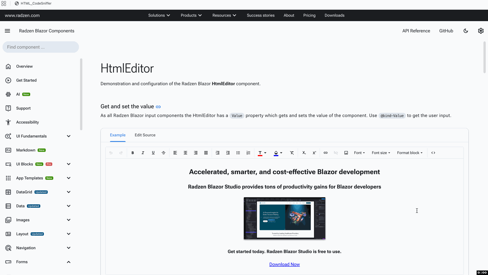Insert a hyperlink using the link icon

pyautogui.click(x=326, y=153)
